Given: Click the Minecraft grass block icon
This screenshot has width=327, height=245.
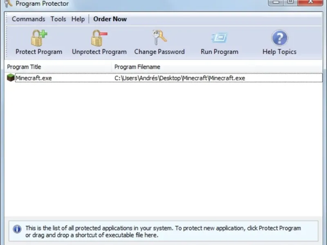Looking at the screenshot, I should pos(11,78).
